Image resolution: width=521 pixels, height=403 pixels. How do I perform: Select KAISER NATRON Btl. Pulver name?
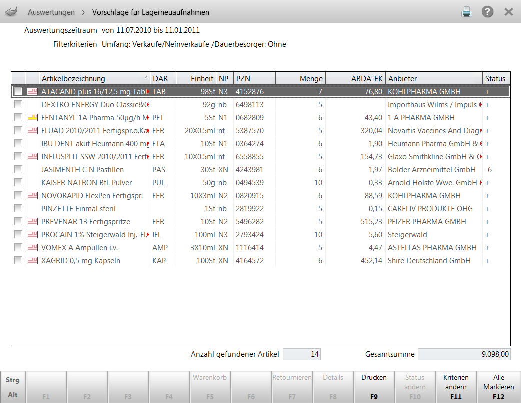87,183
